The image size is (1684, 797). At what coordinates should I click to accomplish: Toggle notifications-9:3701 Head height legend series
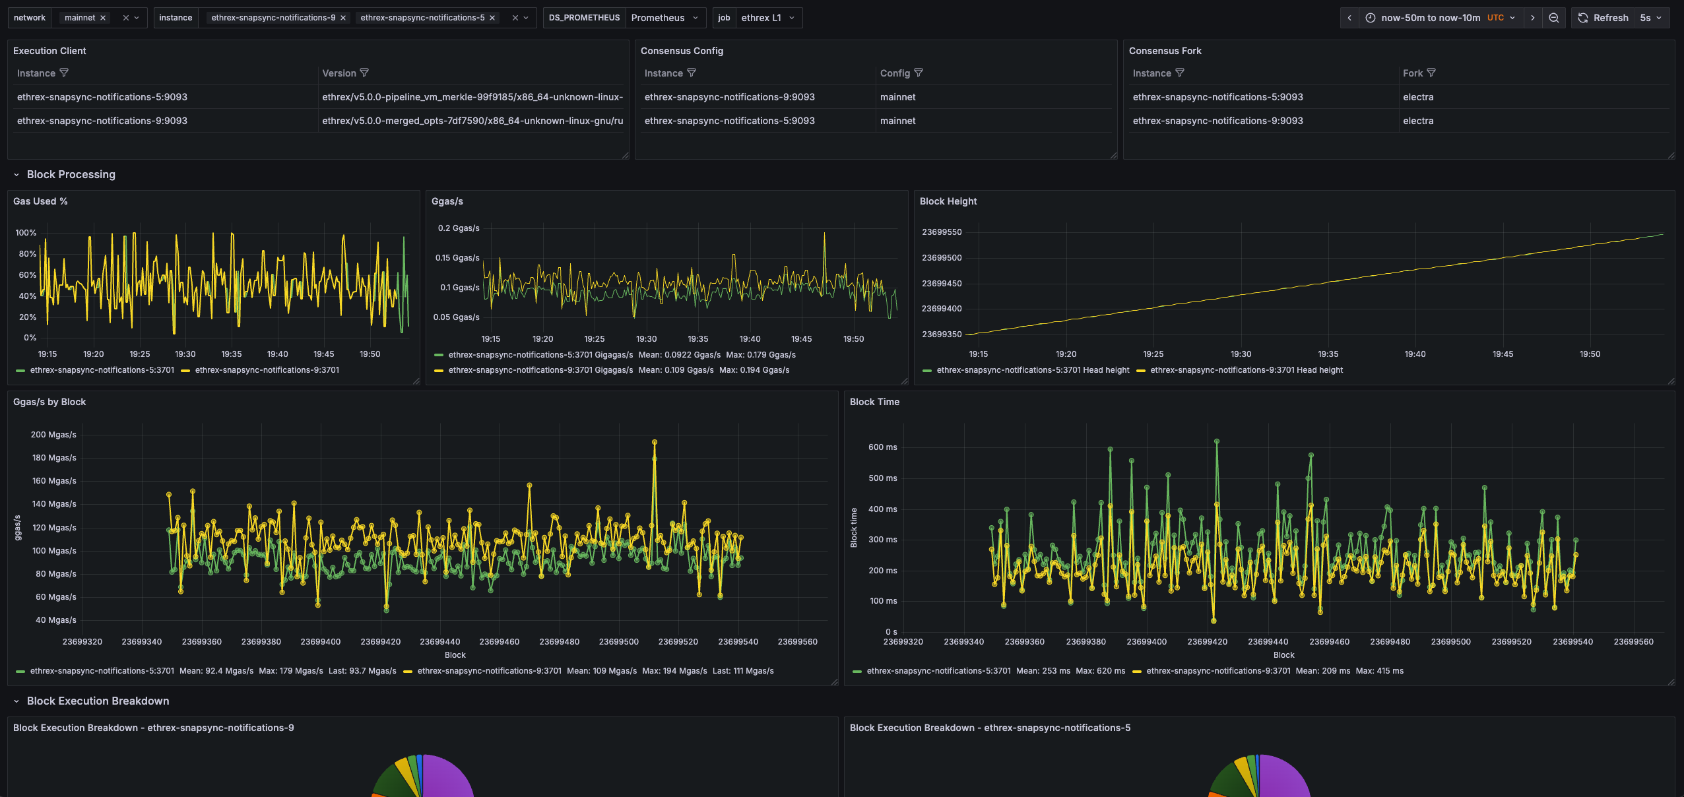coord(1246,370)
